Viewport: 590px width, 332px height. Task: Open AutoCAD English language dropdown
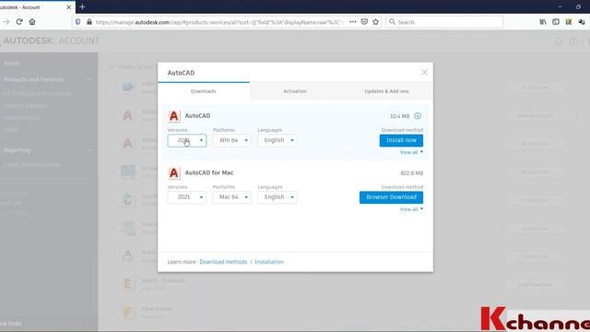pyautogui.click(x=277, y=140)
